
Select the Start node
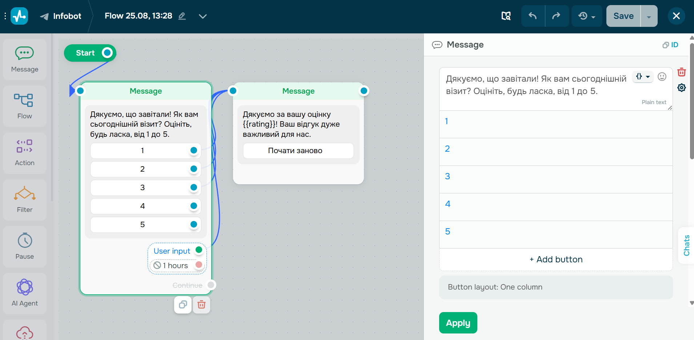point(90,53)
